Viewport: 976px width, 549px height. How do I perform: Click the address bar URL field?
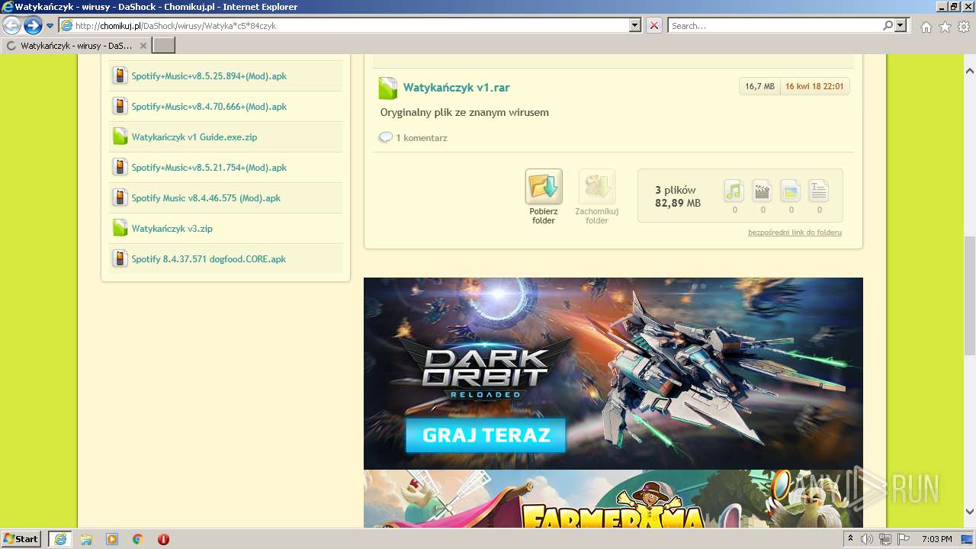tap(344, 25)
